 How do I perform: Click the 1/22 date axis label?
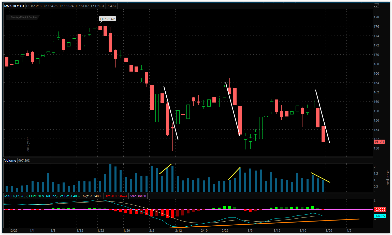[101, 230]
